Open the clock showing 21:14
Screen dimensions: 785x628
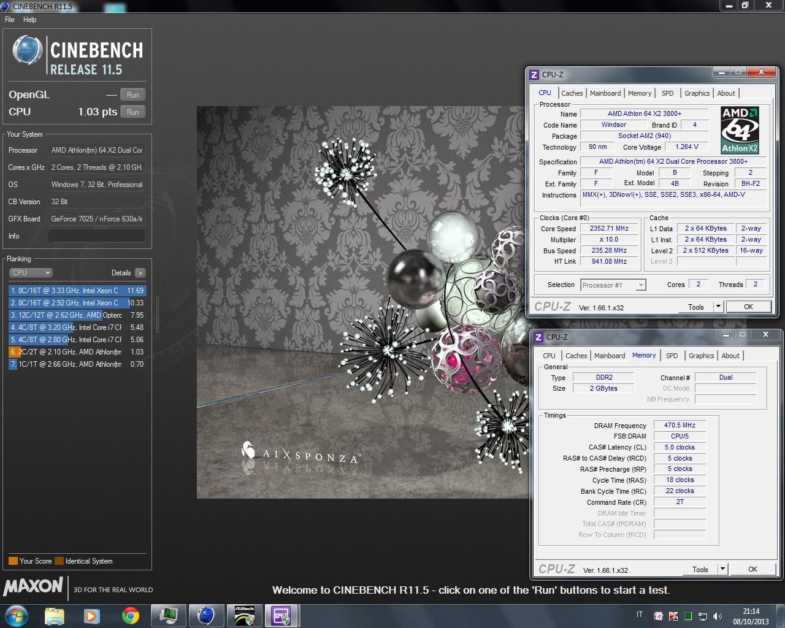point(751,616)
